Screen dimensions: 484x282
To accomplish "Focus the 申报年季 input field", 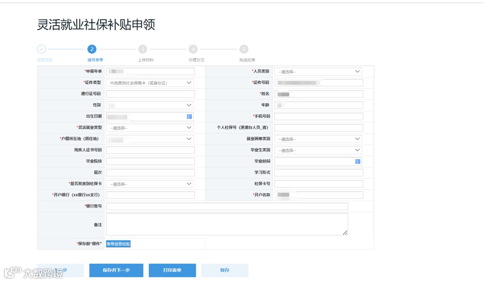I will 150,72.
